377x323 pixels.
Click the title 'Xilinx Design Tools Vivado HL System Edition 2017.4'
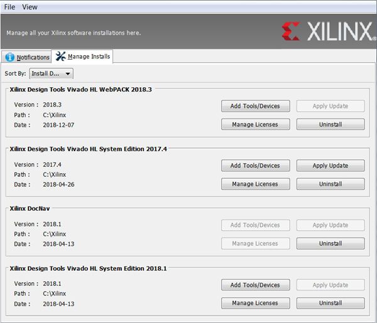point(88,149)
